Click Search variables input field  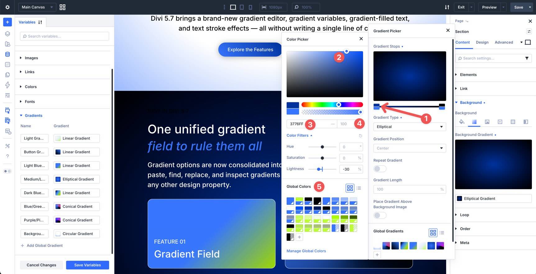[x=64, y=36]
